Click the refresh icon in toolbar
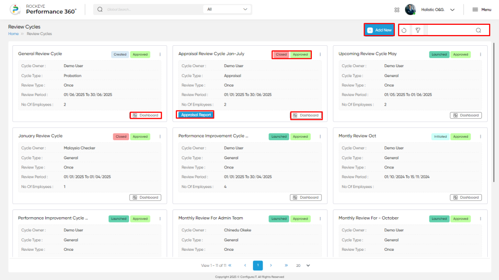 (x=404, y=30)
